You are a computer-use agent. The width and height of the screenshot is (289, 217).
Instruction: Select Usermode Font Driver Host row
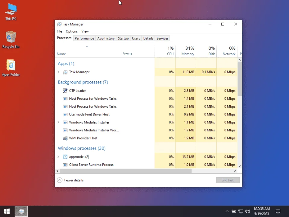pos(146,115)
